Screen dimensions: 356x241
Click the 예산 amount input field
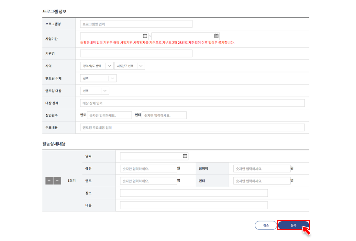point(148,169)
